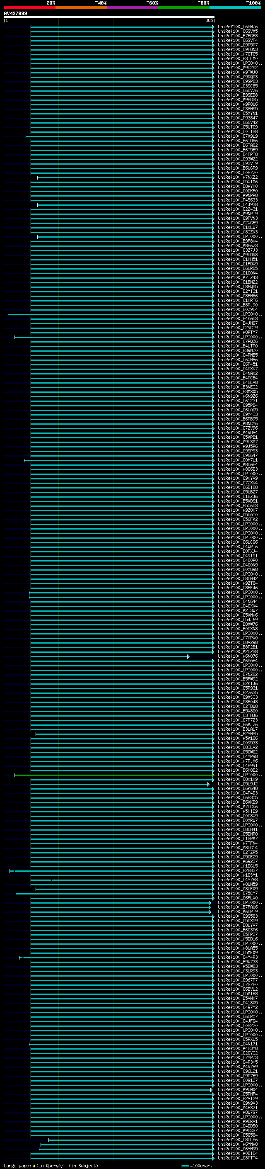Click the alignment bar for UniRef100_Q7X9L9
265x1169 pixels.
pyautogui.click(x=120, y=136)
